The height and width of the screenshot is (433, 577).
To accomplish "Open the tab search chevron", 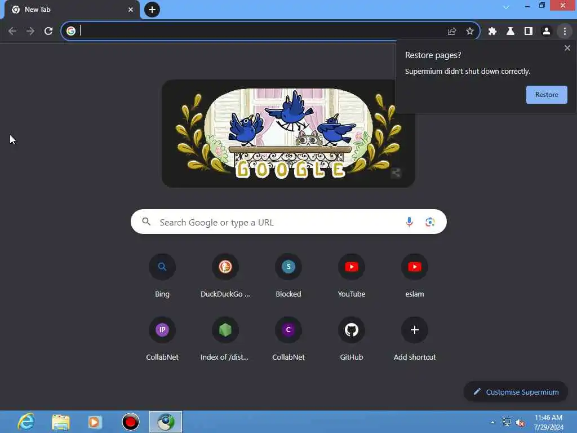I will [506, 7].
